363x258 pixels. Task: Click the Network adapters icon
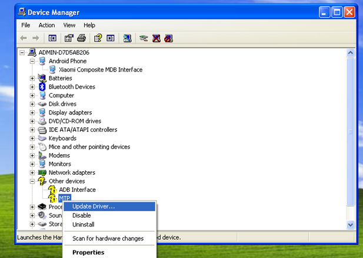click(x=42, y=172)
